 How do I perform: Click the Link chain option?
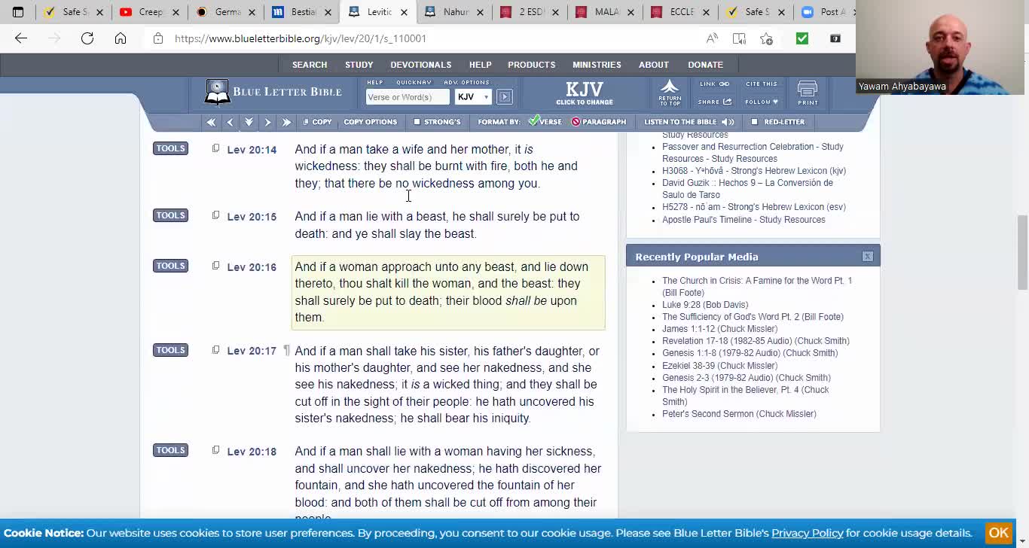pos(714,84)
